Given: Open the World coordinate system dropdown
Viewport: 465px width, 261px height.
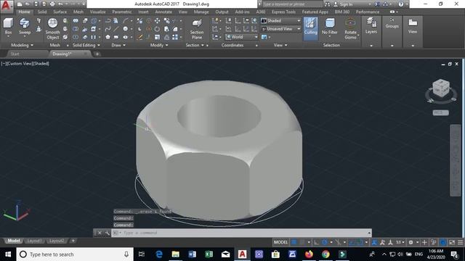Looking at the screenshot, I should [241, 37].
